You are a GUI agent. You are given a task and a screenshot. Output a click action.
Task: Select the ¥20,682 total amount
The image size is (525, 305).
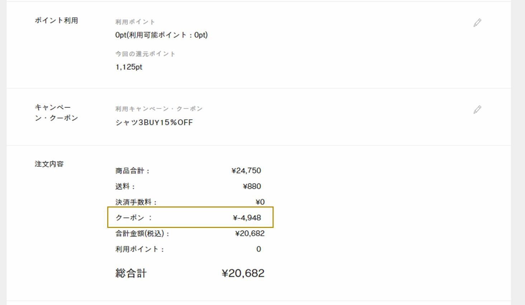tap(243, 273)
